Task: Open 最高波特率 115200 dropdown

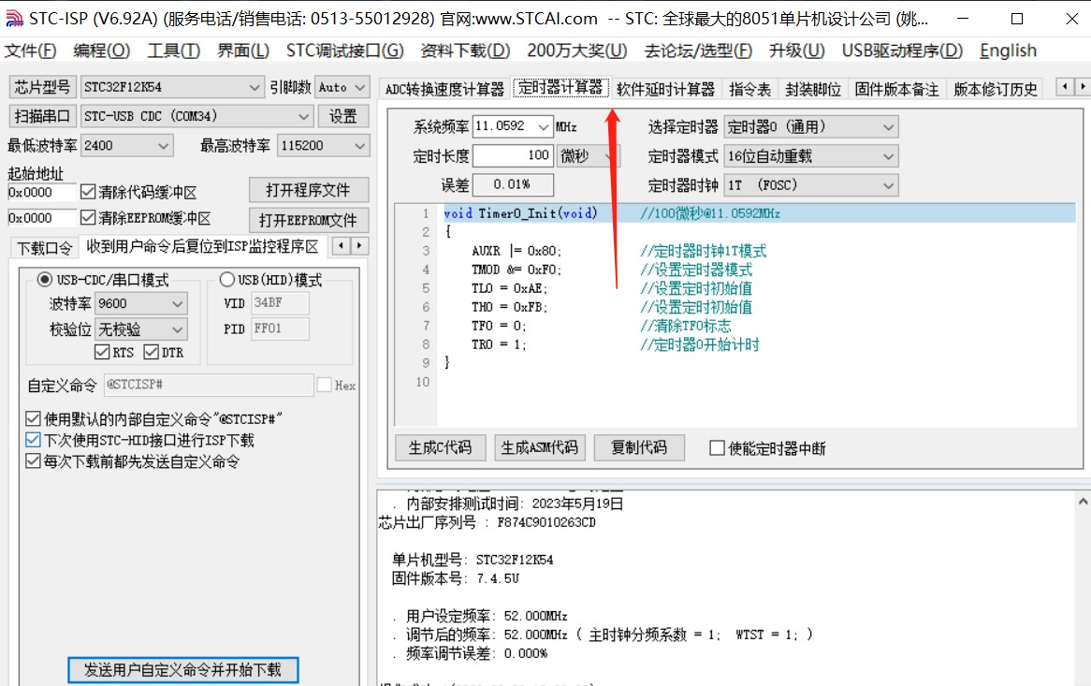Action: pos(323,145)
